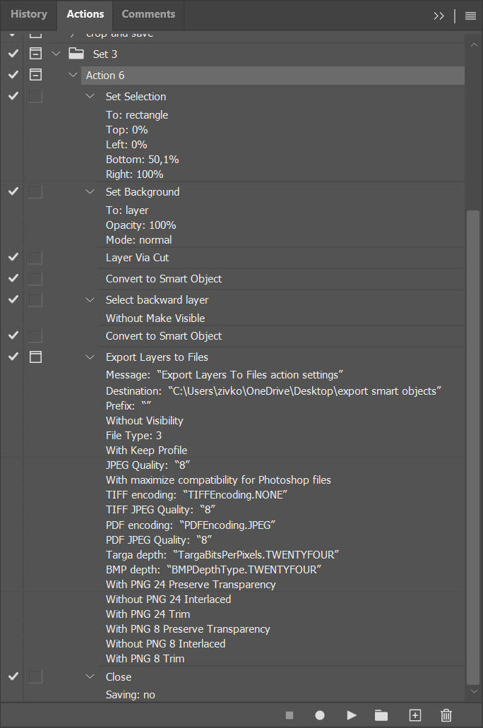Click the Delete trash can icon
483x728 pixels.
tap(446, 715)
